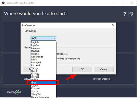
Task: Choose Русский language option
Action: point(44,65)
